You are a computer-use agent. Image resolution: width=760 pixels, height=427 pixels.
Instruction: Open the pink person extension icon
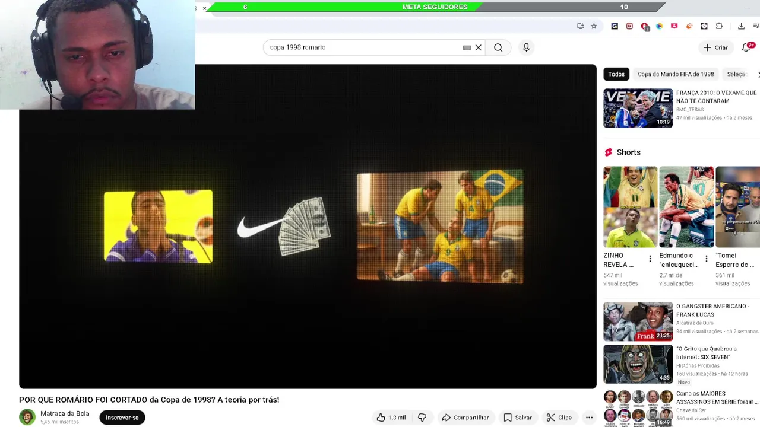[x=674, y=26]
